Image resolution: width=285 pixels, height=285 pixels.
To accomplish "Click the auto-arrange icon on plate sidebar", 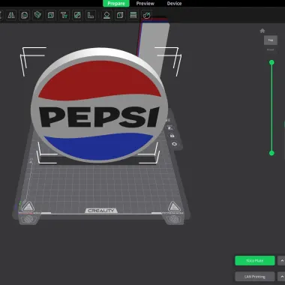I will point(169,127).
